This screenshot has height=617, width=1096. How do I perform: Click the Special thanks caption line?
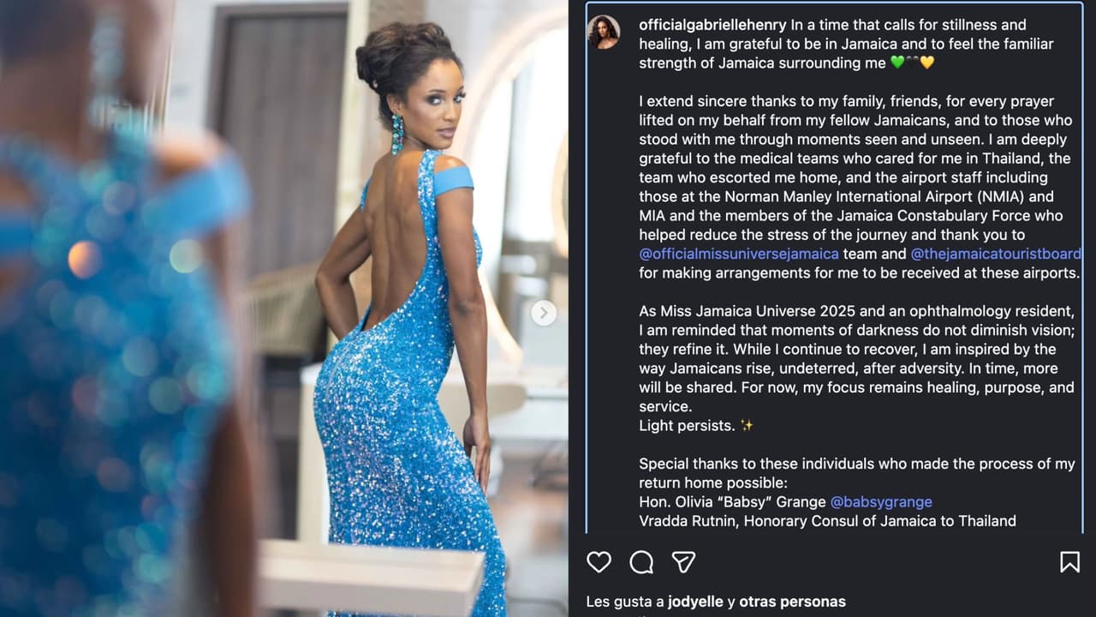856,473
